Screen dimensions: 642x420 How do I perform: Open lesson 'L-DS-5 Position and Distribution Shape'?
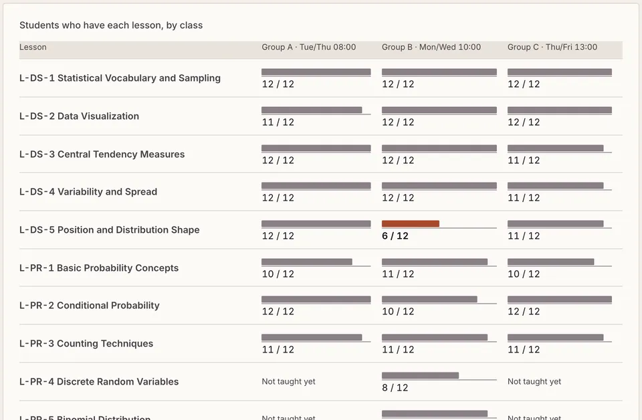[109, 230]
